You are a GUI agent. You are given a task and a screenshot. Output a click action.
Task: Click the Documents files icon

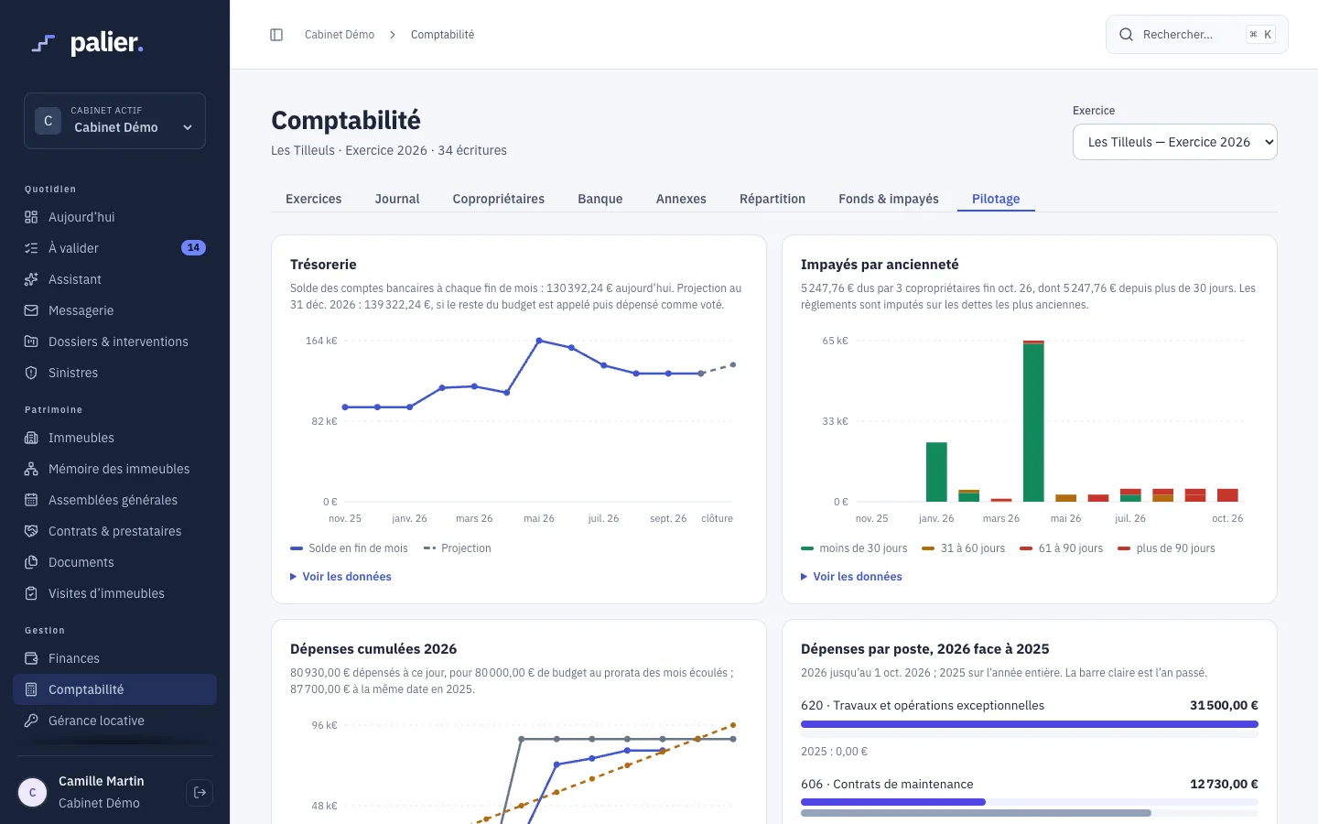coord(31,562)
